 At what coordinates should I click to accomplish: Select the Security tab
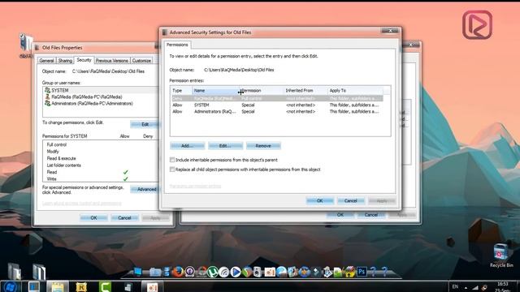tap(84, 60)
